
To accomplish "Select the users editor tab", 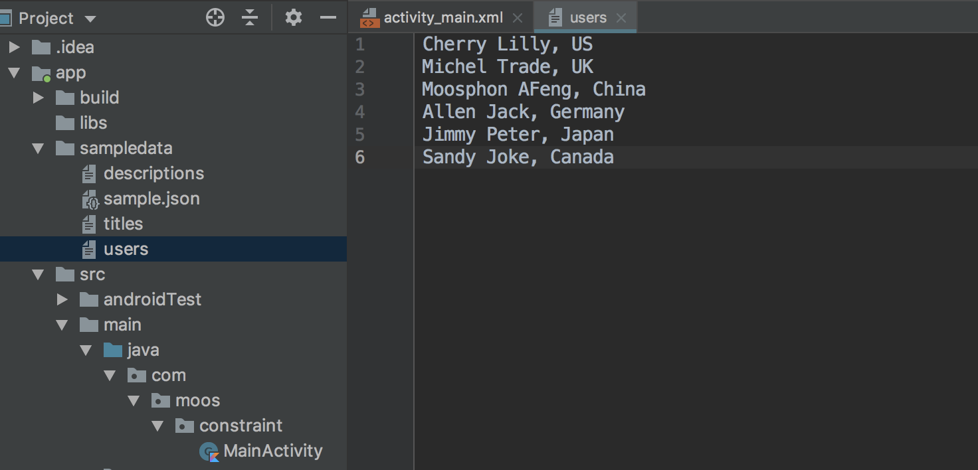I will click(x=587, y=18).
